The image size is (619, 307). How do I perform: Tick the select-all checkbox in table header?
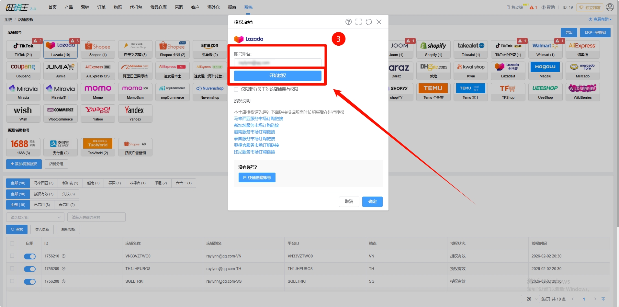click(12, 244)
